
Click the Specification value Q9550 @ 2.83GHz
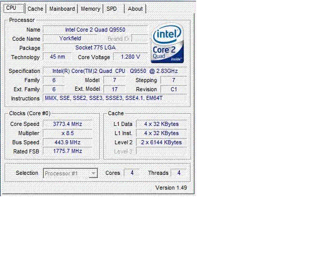click(115, 71)
